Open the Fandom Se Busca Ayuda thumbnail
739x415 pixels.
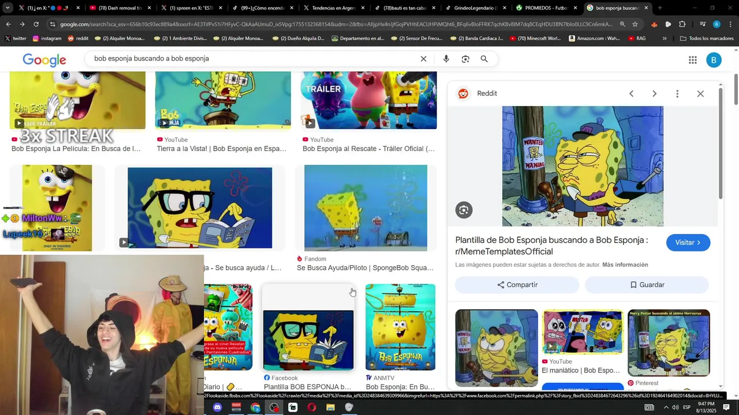[365, 208]
